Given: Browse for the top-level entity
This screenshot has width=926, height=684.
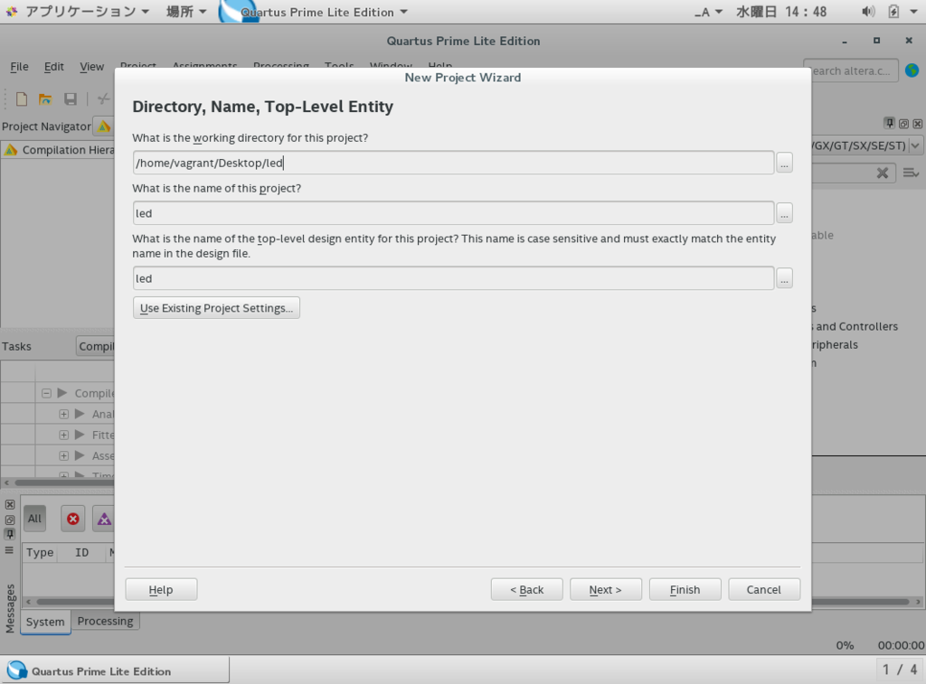Looking at the screenshot, I should pos(784,278).
